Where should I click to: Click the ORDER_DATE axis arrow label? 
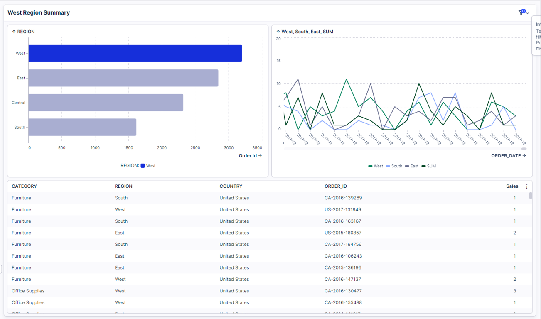(x=509, y=156)
